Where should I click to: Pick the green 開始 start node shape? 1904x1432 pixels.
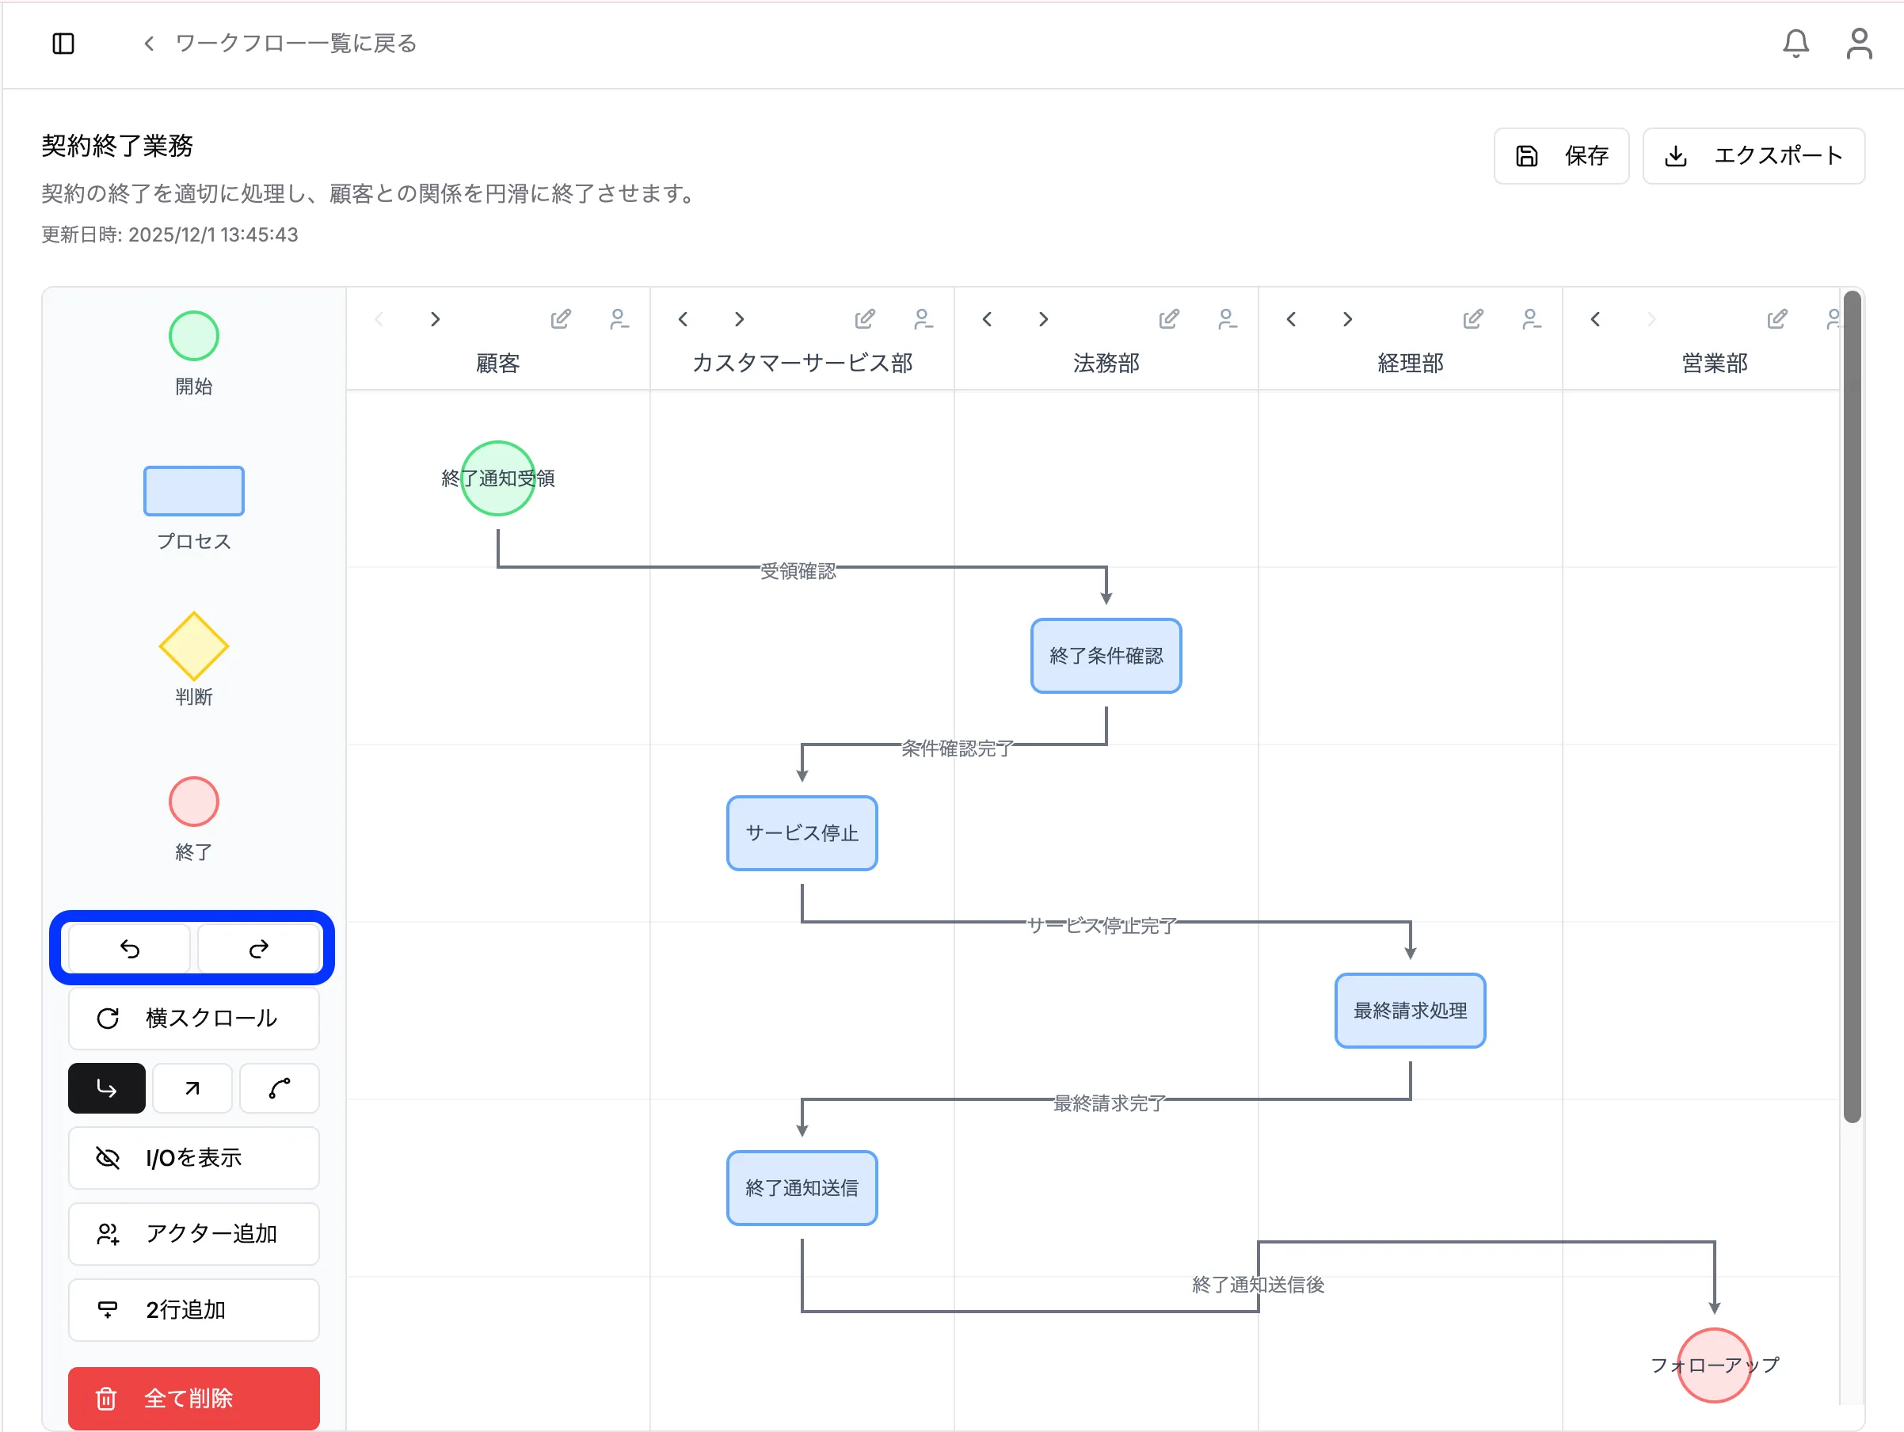click(194, 336)
